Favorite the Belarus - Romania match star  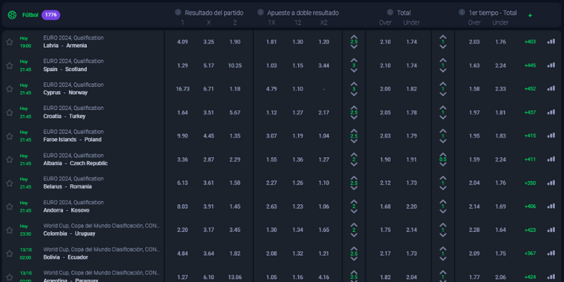click(10, 183)
